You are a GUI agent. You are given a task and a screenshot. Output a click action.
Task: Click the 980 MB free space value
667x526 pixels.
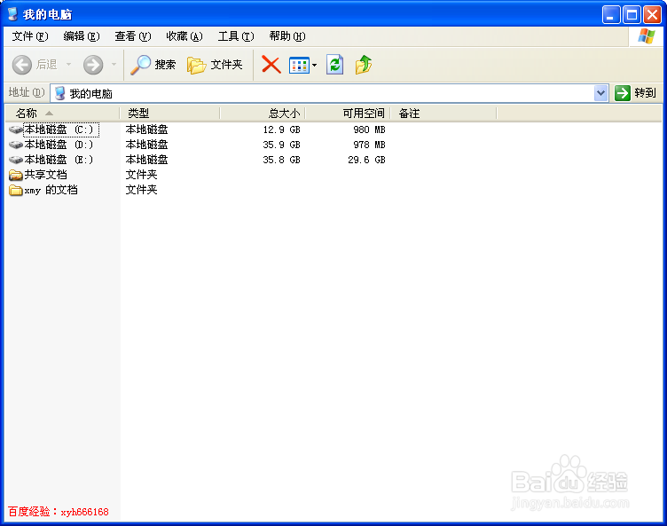(369, 130)
